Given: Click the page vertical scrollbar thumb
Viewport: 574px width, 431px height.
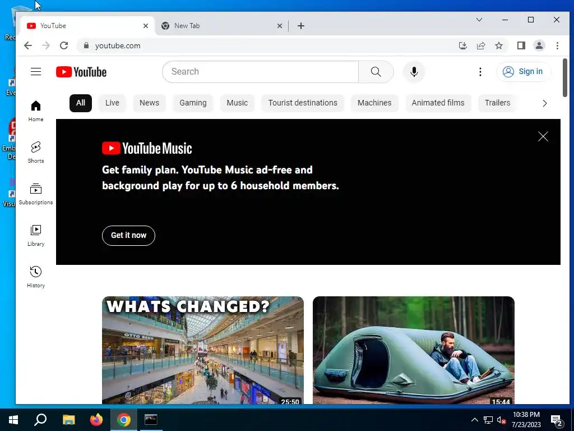Looking at the screenshot, I should point(565,77).
